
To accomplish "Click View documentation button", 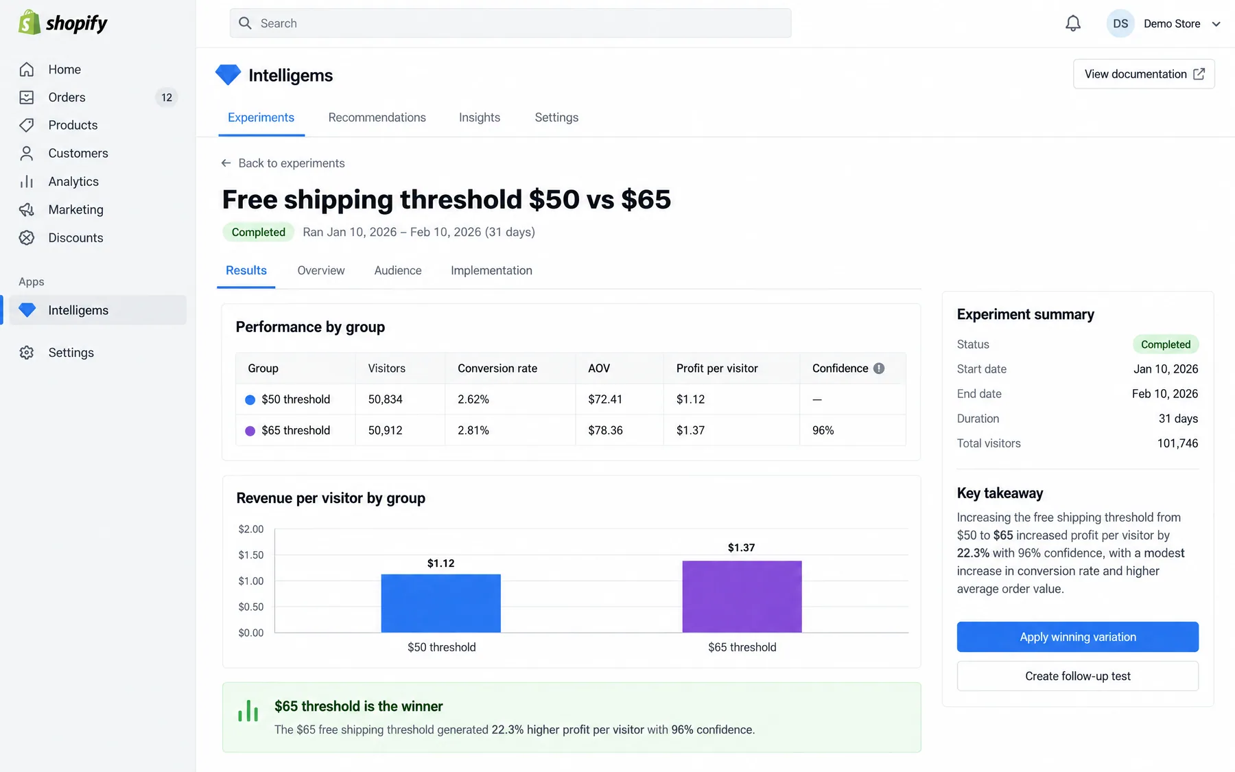I will [1144, 74].
